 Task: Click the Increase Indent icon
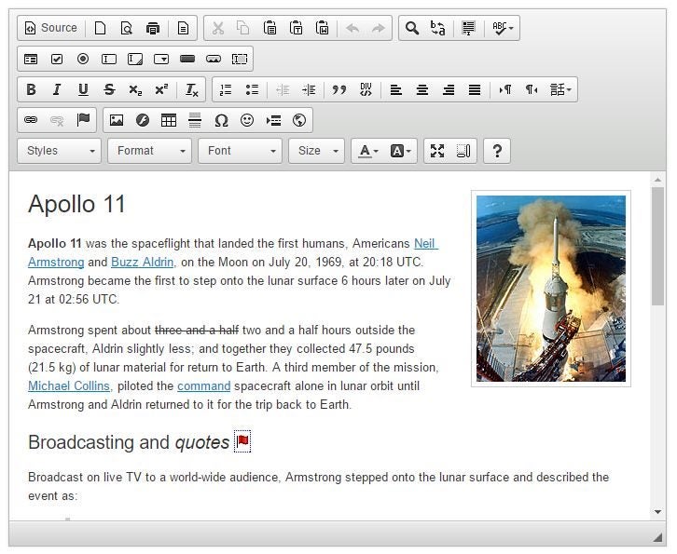coord(309,89)
